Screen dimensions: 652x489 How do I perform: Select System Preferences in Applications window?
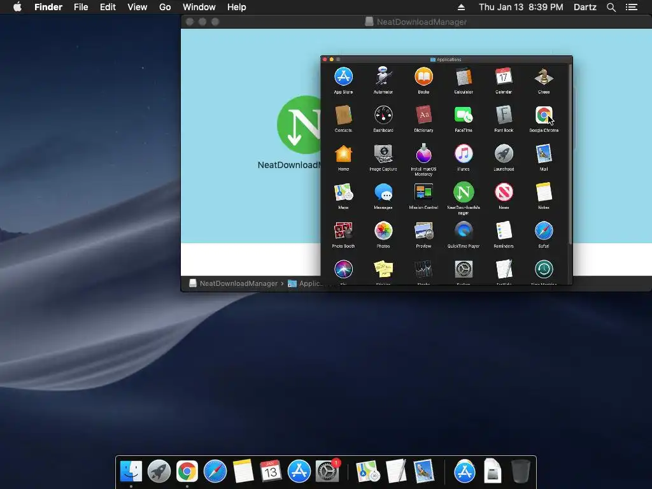pos(464,269)
